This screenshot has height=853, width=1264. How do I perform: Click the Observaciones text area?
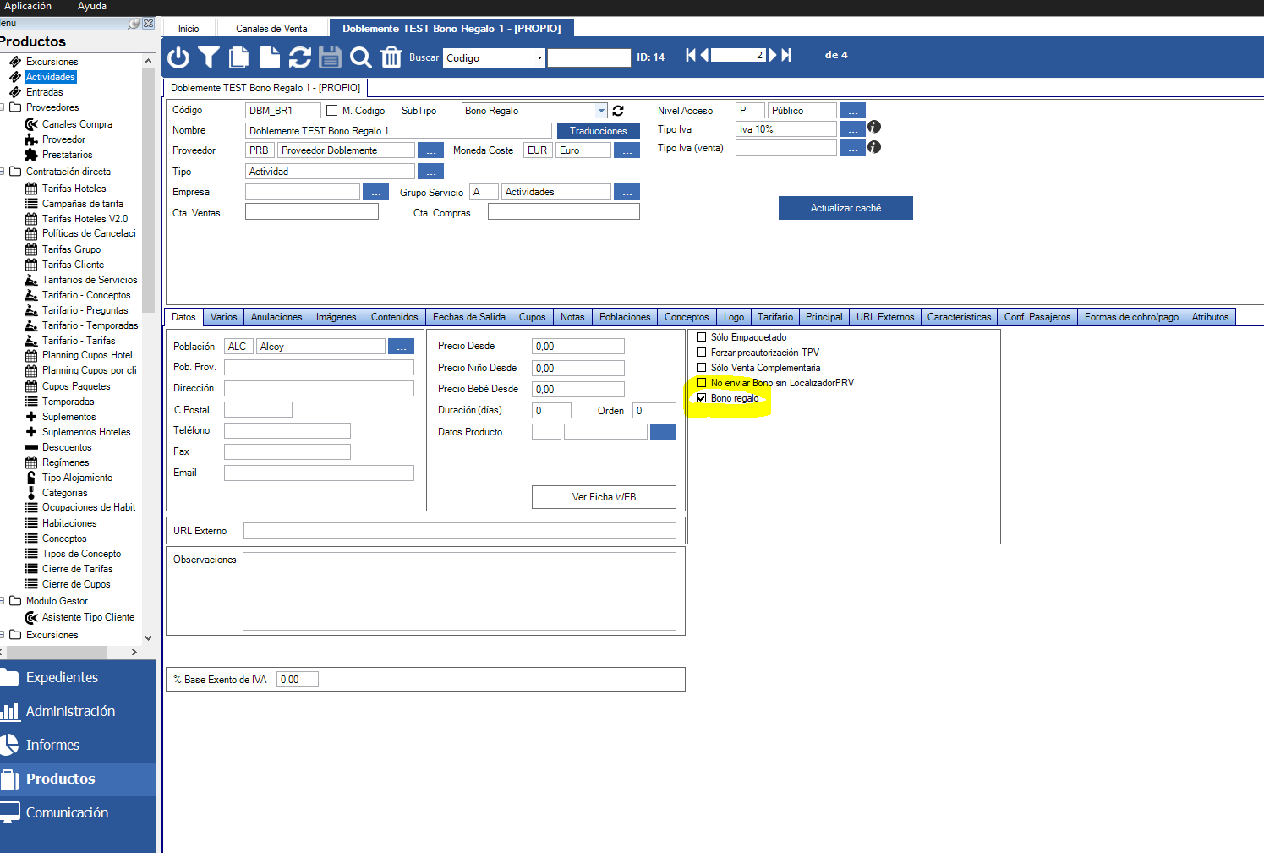pyautogui.click(x=459, y=591)
